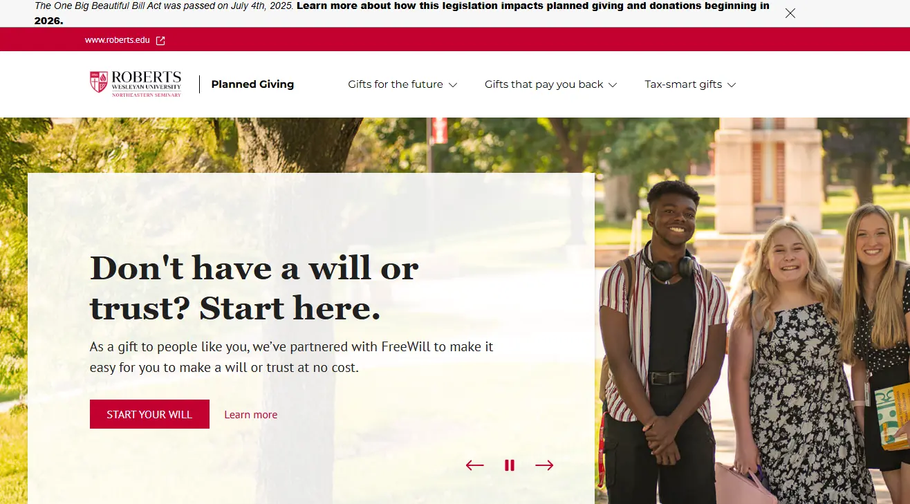The height and width of the screenshot is (504, 910).
Task: Advance to the next slide with the right arrow
Action: pyautogui.click(x=544, y=465)
